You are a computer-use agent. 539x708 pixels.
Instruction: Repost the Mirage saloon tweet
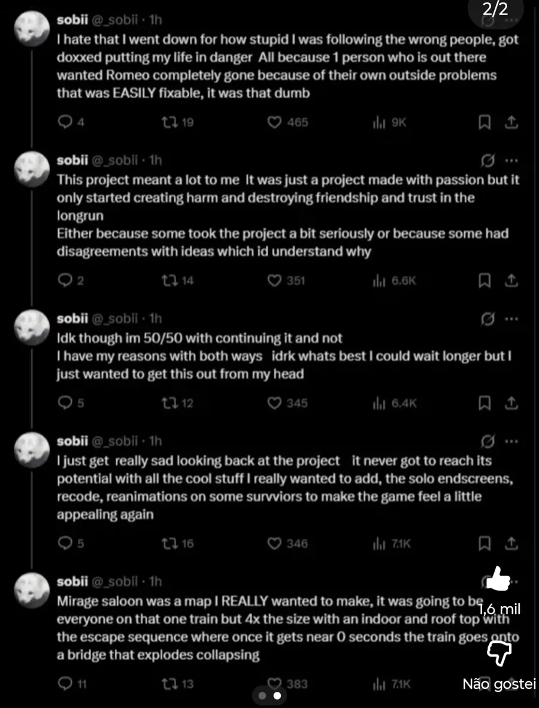click(169, 683)
